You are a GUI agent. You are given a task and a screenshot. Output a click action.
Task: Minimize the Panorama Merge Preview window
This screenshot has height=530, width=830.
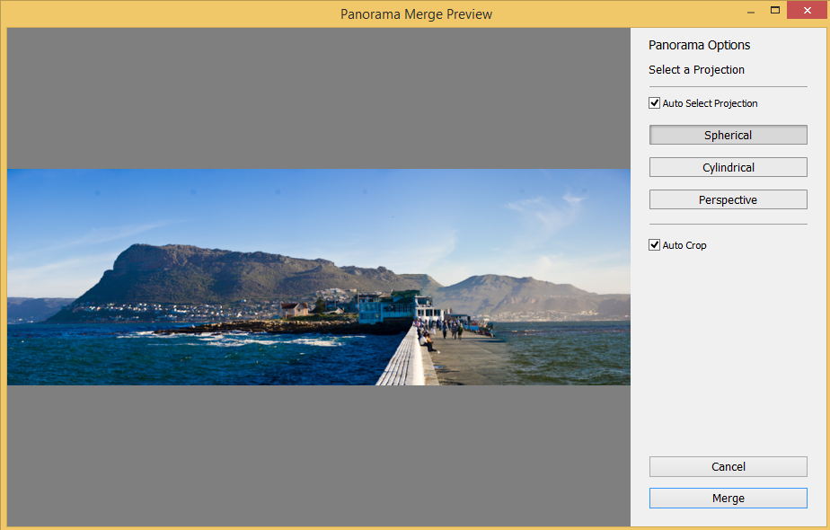pyautogui.click(x=751, y=10)
